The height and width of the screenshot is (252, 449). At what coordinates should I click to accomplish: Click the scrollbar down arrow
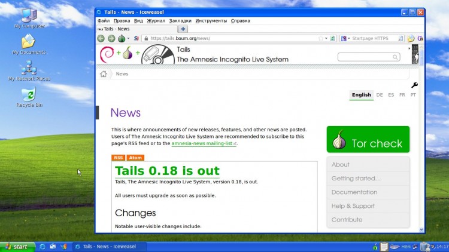coord(421,229)
